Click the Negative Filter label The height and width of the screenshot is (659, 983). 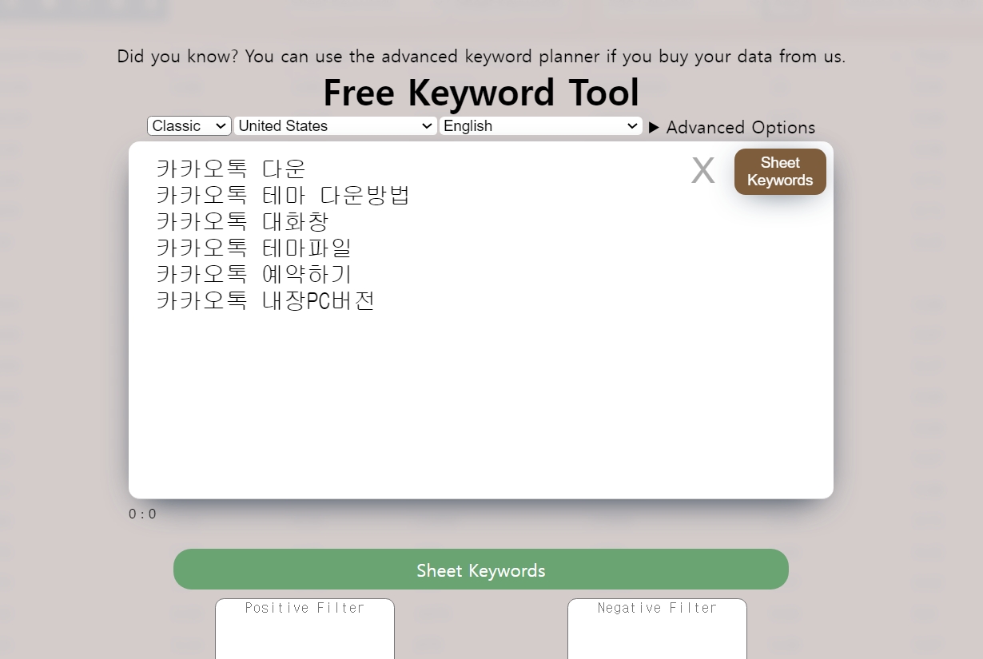pos(656,608)
